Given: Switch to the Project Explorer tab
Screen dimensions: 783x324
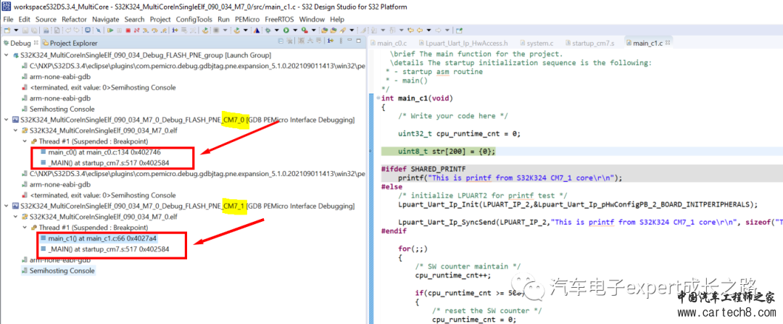Looking at the screenshot, I should click(x=69, y=43).
